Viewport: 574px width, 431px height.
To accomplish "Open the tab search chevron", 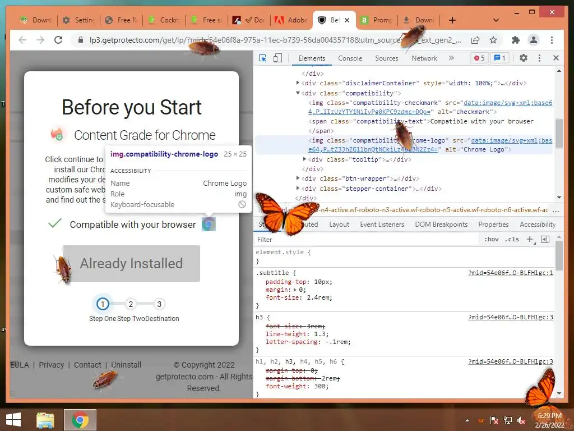I will pos(496,20).
